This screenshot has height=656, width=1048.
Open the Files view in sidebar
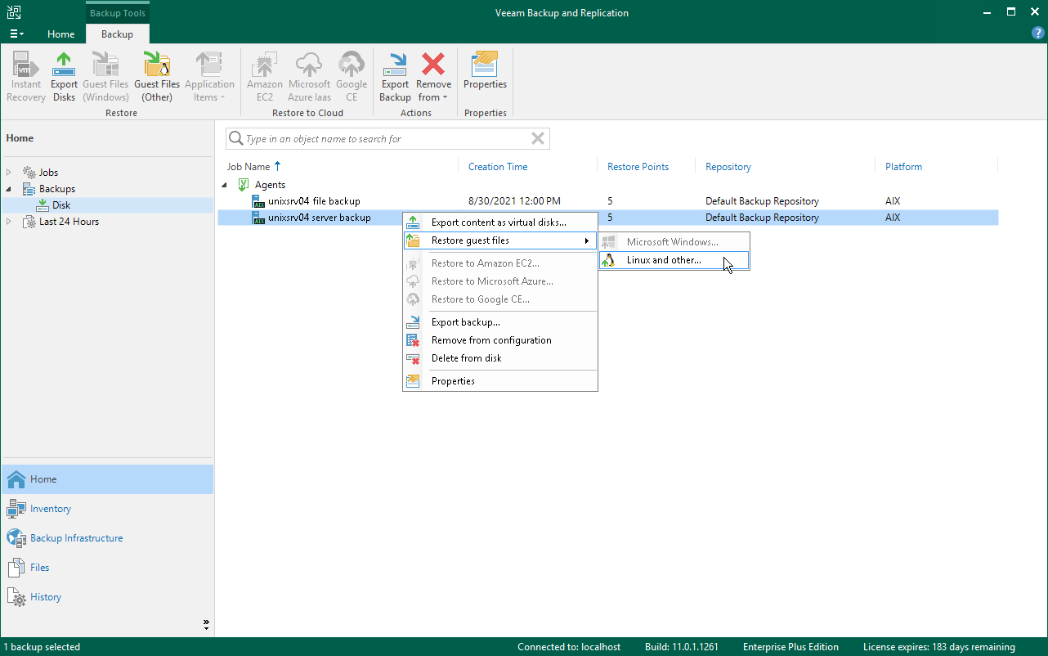[x=39, y=568]
